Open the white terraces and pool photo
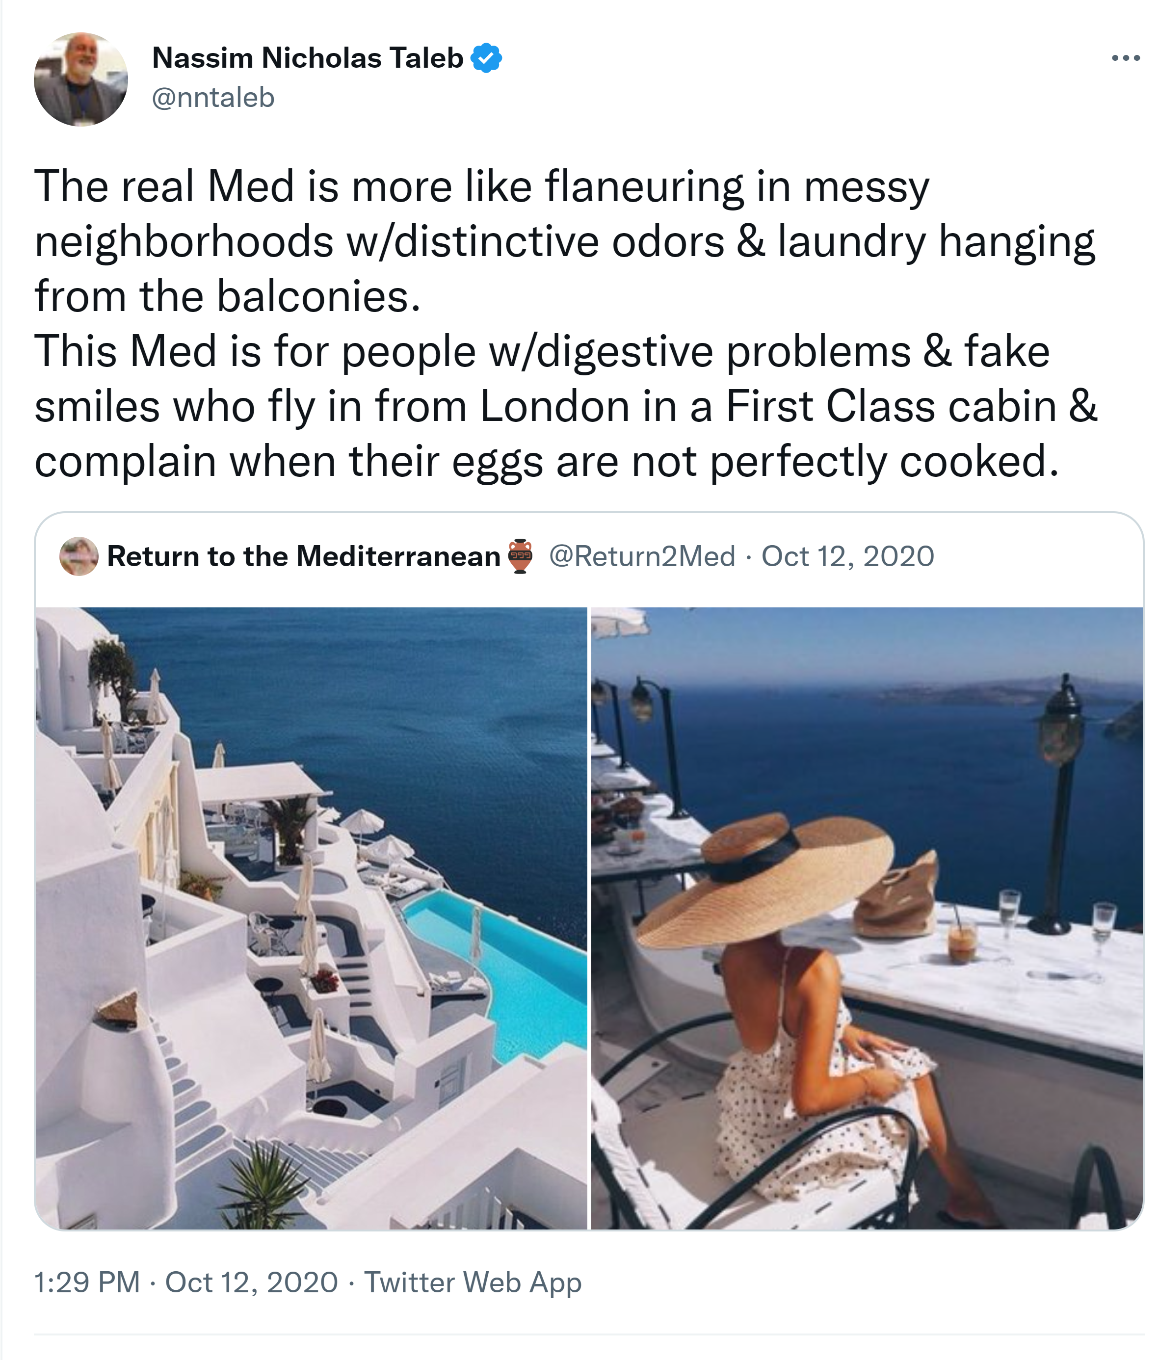The height and width of the screenshot is (1360, 1158). pyautogui.click(x=311, y=918)
